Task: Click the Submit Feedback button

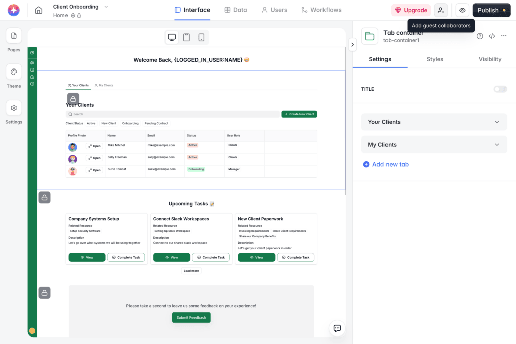Action: 191,318
